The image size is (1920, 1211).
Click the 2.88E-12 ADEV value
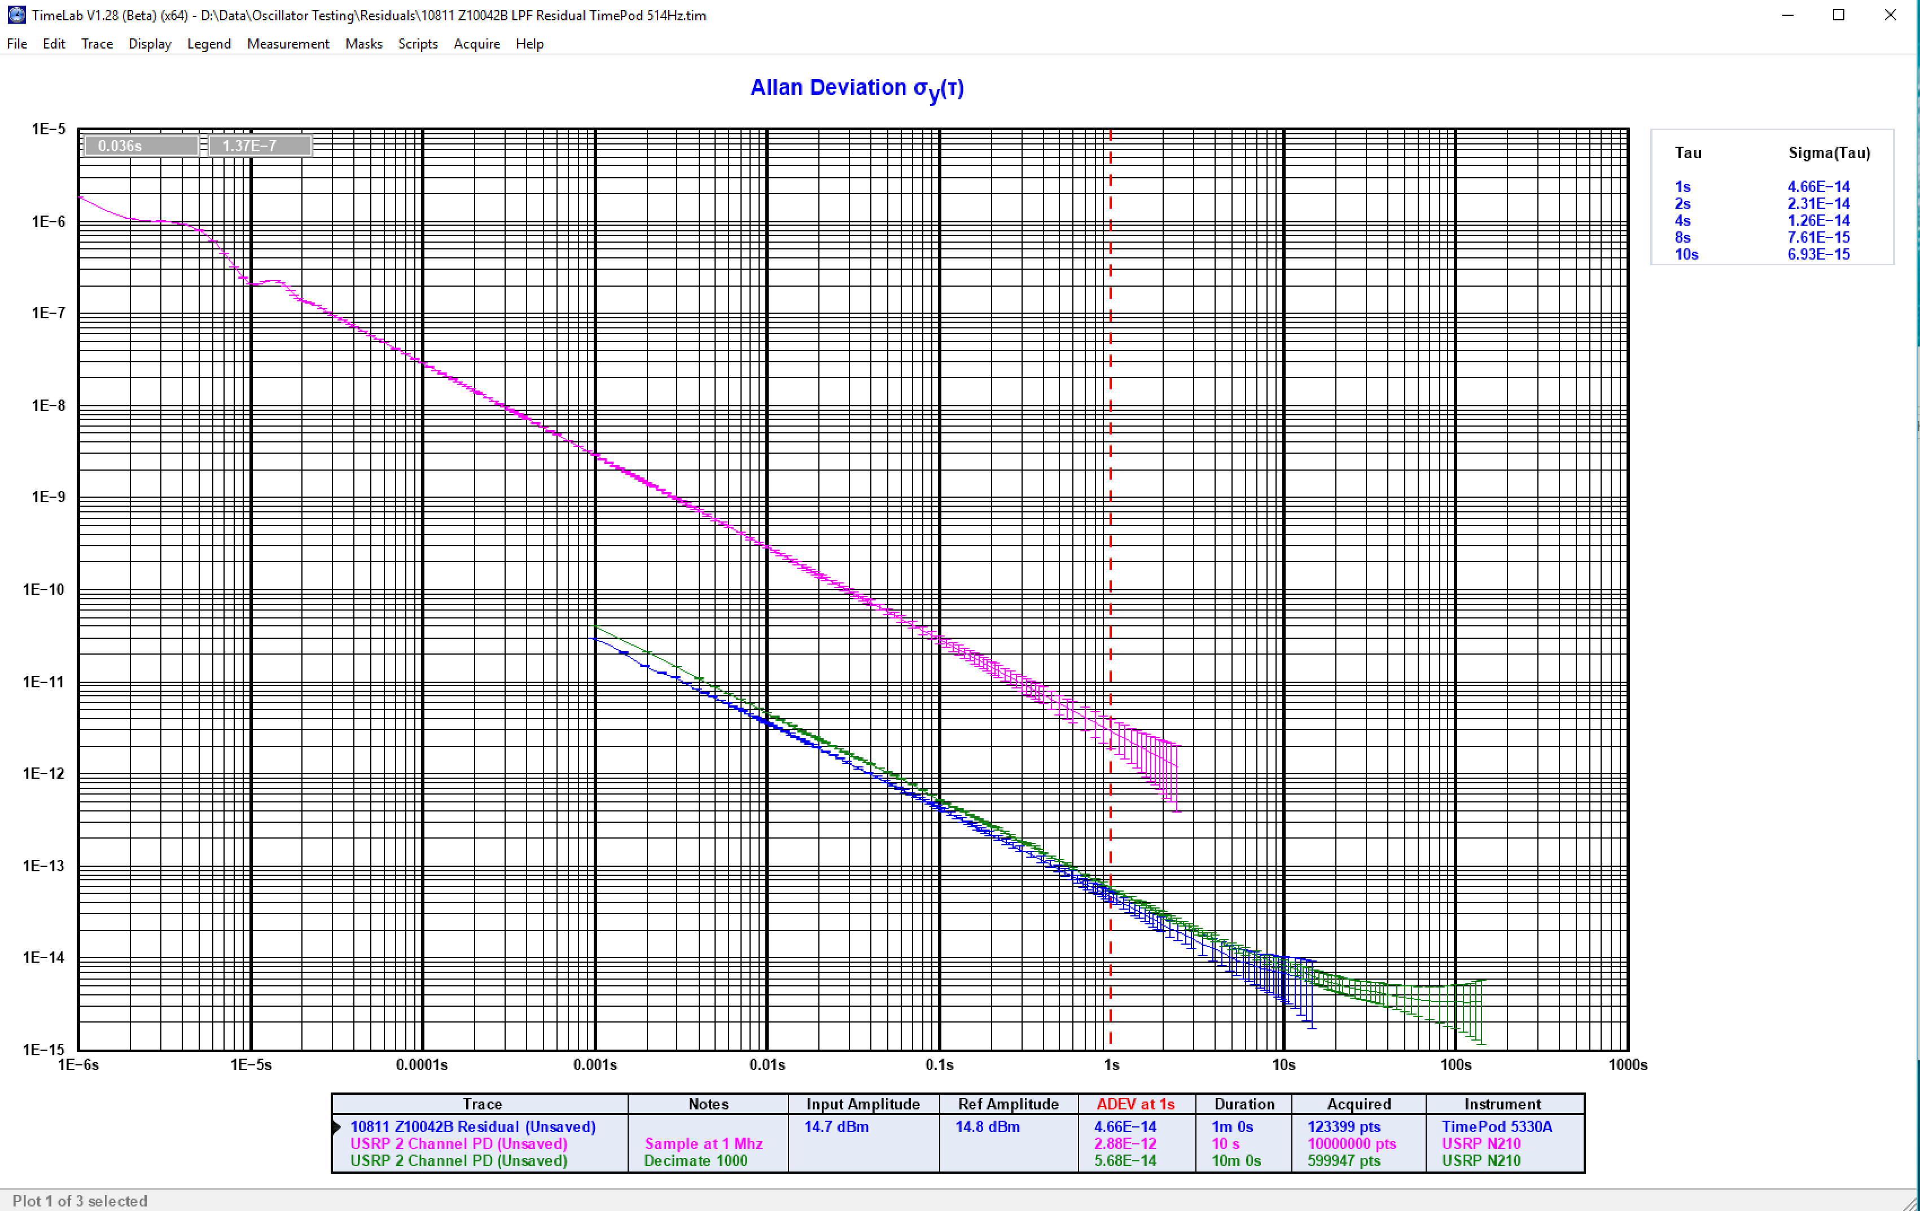click(1124, 1143)
